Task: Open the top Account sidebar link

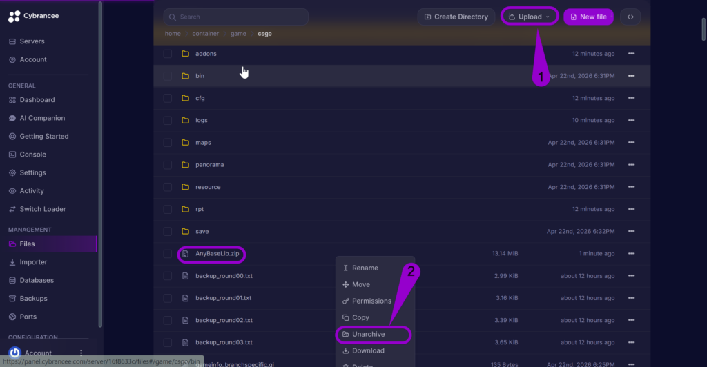Action: [28, 59]
